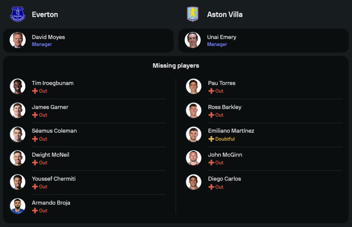Click the yellow doubtful cross for Emiliano Martínez

(211, 139)
